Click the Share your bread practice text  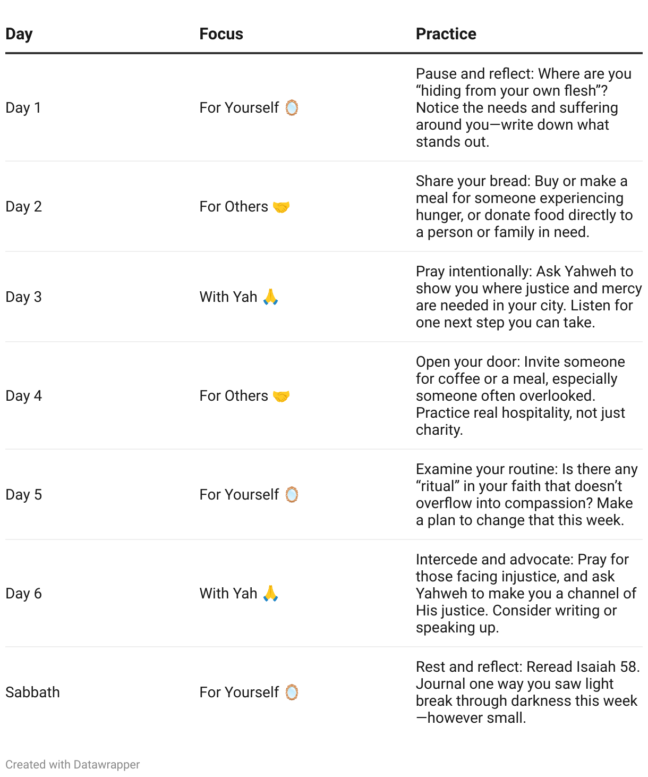524,207
